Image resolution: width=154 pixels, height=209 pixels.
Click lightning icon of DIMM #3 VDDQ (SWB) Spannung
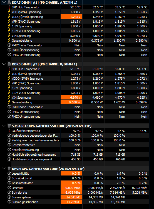pos(9,78)
